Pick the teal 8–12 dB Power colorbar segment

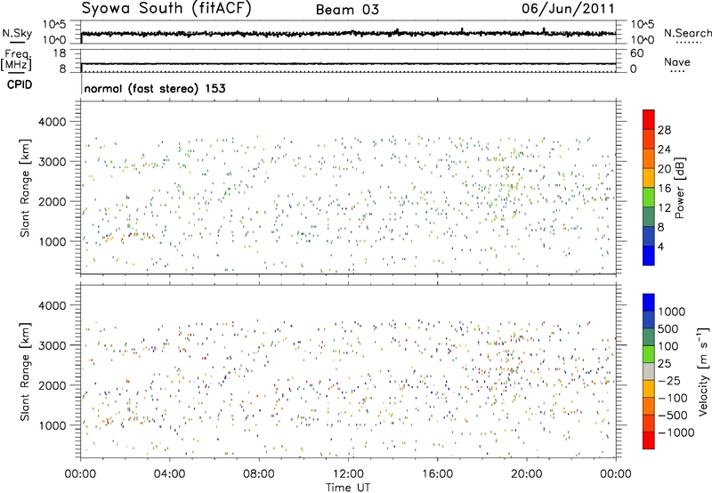[x=649, y=216]
